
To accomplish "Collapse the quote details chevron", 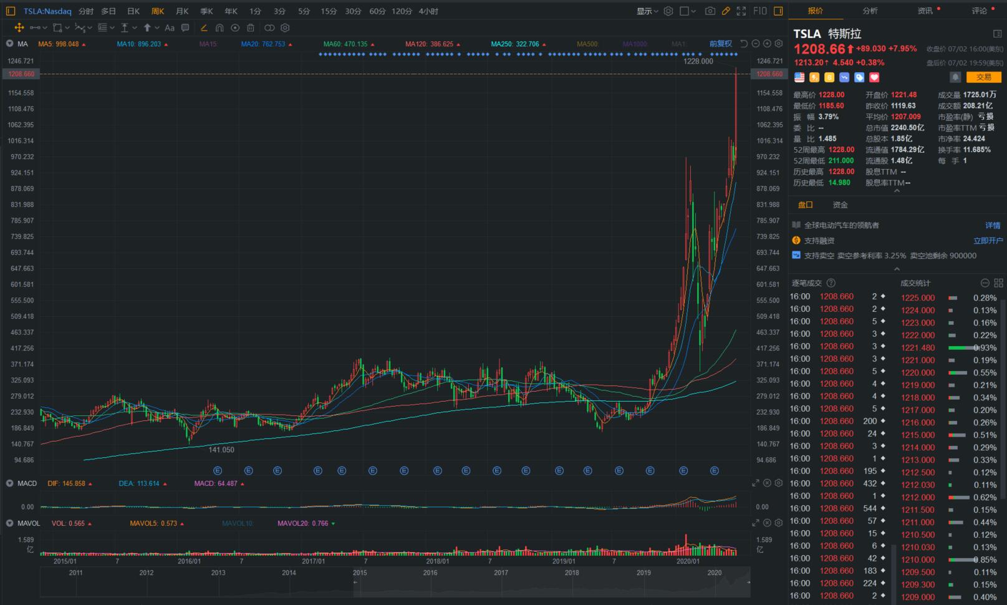I will pyautogui.click(x=897, y=191).
